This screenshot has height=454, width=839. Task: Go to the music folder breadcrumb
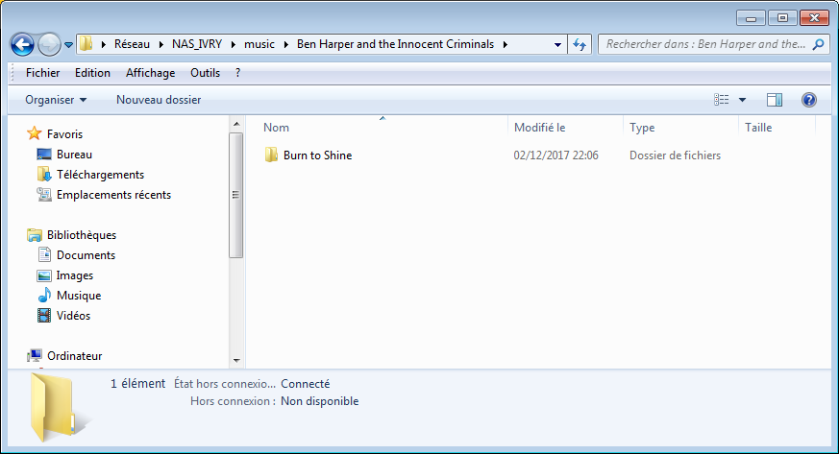click(x=259, y=44)
